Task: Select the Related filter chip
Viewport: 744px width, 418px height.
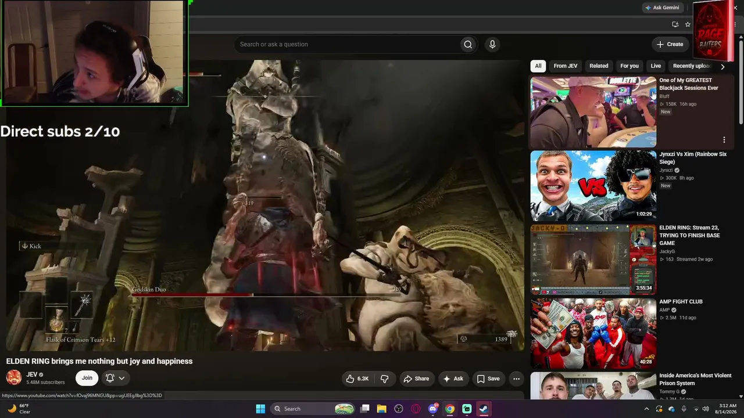Action: tap(599, 66)
